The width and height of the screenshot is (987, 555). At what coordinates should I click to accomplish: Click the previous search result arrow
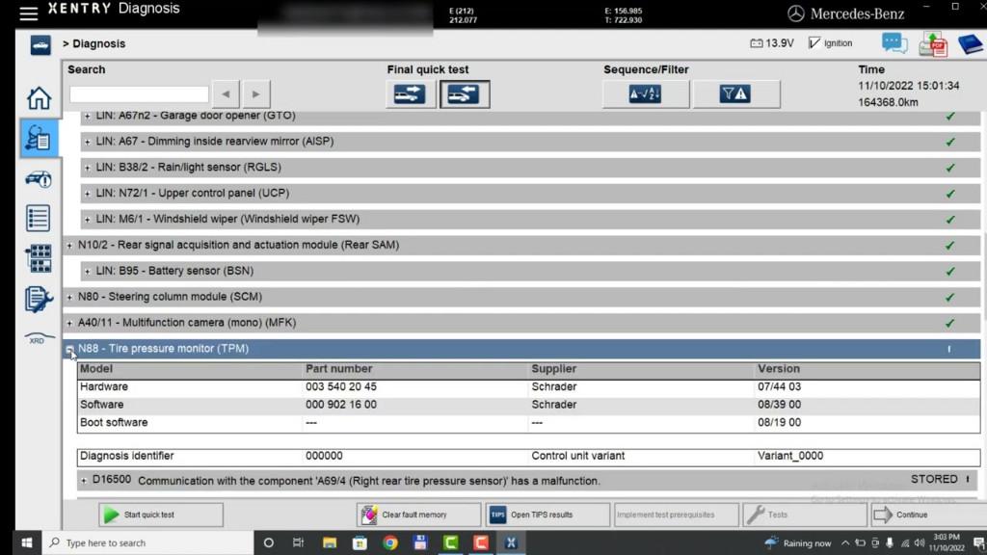pyautogui.click(x=226, y=94)
